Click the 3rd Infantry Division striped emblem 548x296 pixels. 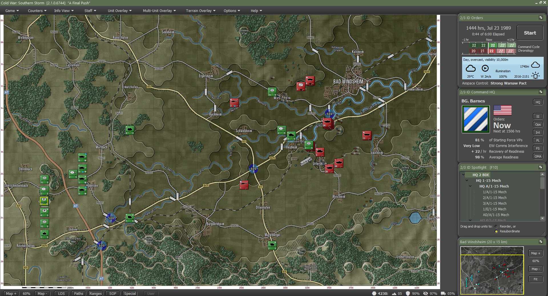coord(476,119)
